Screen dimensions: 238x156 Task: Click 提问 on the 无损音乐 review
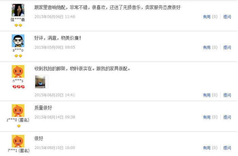coord(227,17)
